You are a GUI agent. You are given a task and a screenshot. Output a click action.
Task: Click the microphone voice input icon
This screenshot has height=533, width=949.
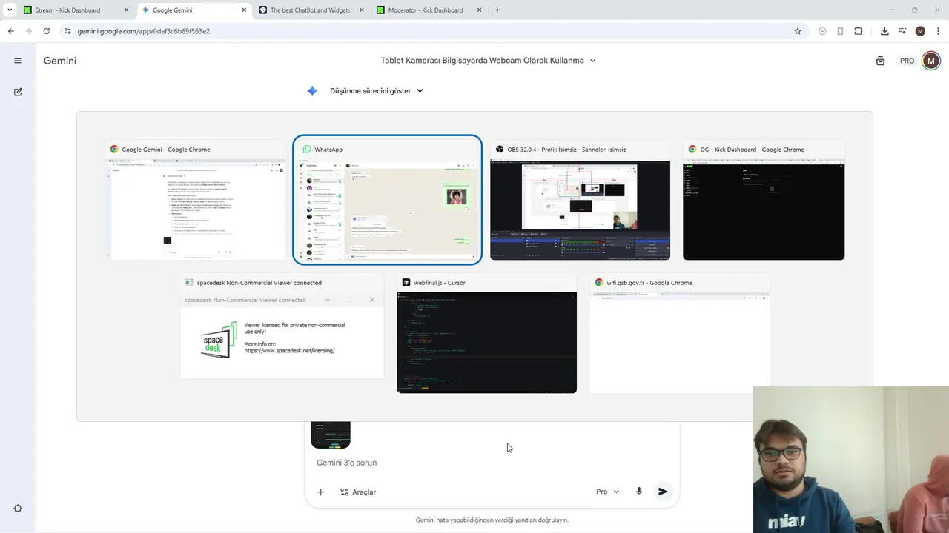[638, 492]
